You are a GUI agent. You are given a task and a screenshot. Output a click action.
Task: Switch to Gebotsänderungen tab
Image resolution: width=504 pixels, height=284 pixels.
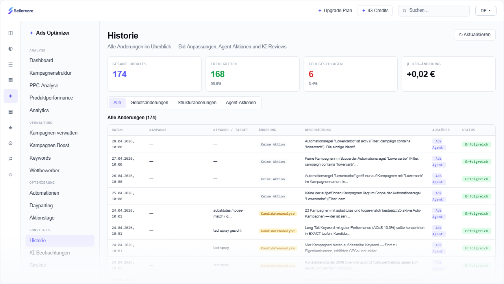149,103
